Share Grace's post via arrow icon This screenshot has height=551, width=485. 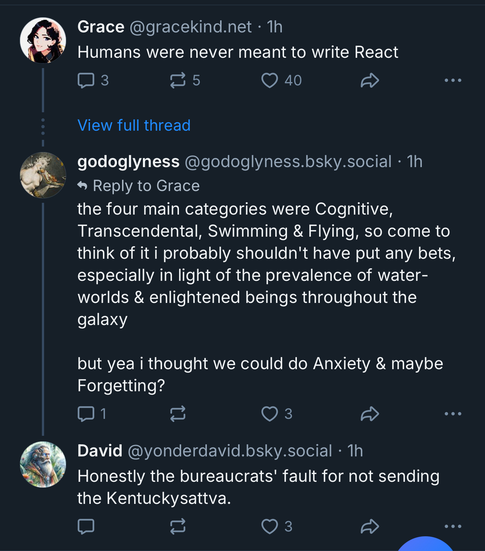(370, 80)
